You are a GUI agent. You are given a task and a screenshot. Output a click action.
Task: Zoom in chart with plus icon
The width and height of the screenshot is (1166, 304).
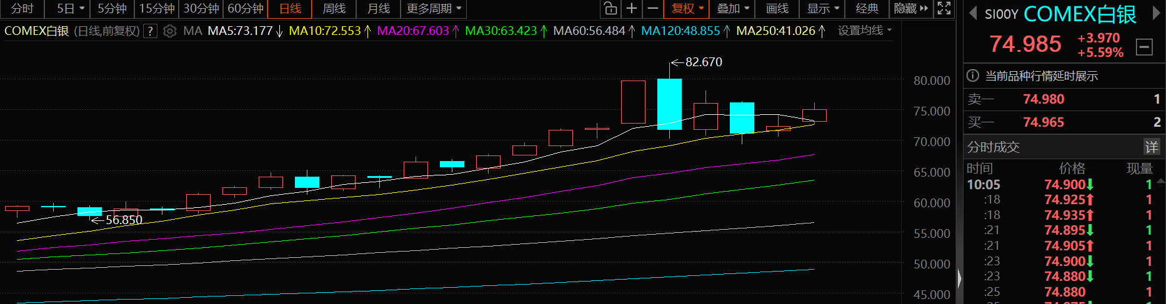(x=632, y=9)
